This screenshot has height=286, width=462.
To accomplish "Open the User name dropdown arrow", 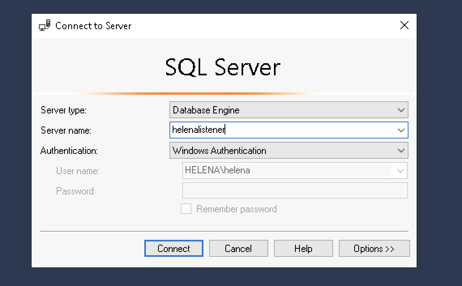I will pos(400,171).
